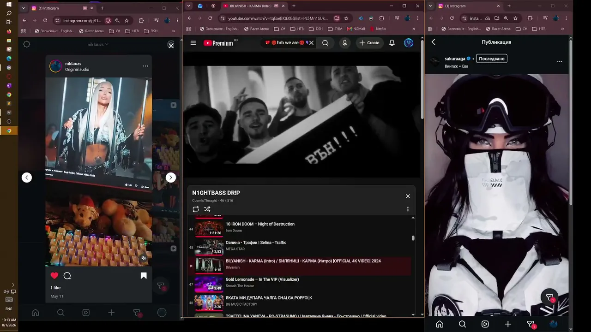Open Instagram search in the right window
The image size is (591, 332).
(x=462, y=324)
